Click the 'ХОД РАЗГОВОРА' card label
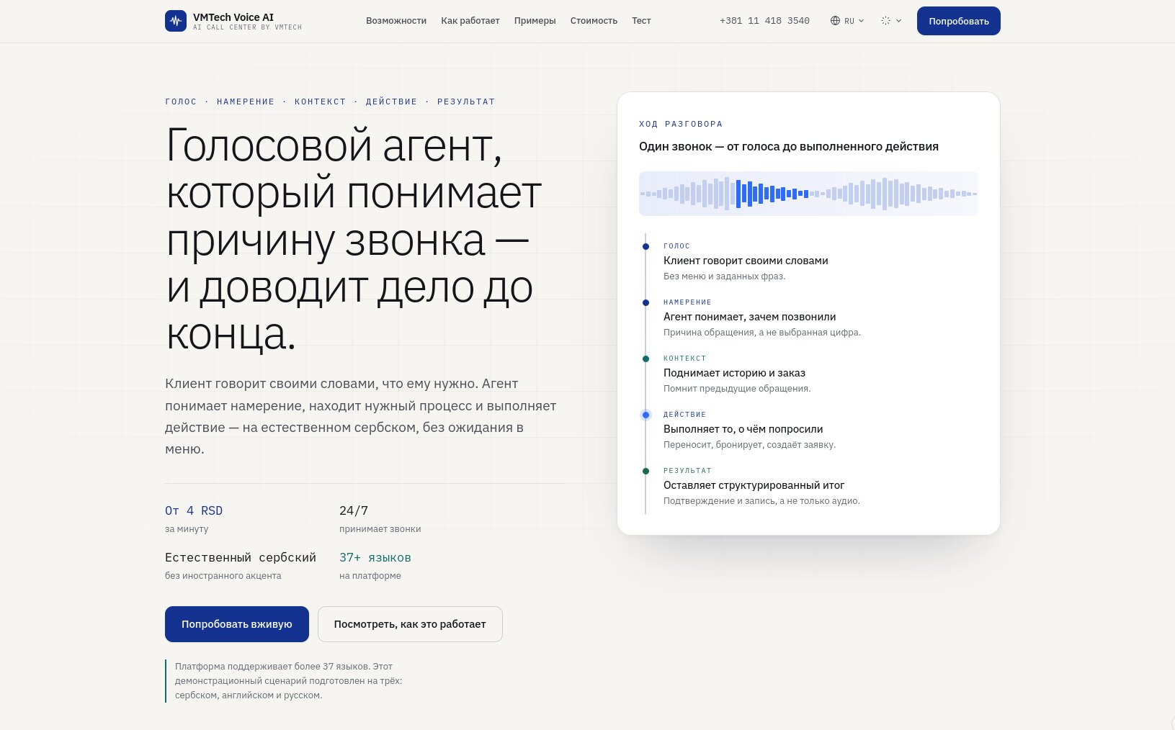1175x730 pixels. [x=681, y=124]
